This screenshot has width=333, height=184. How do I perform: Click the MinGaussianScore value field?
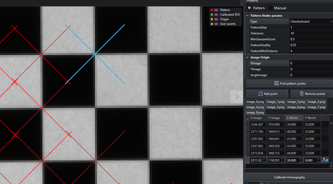point(311,39)
